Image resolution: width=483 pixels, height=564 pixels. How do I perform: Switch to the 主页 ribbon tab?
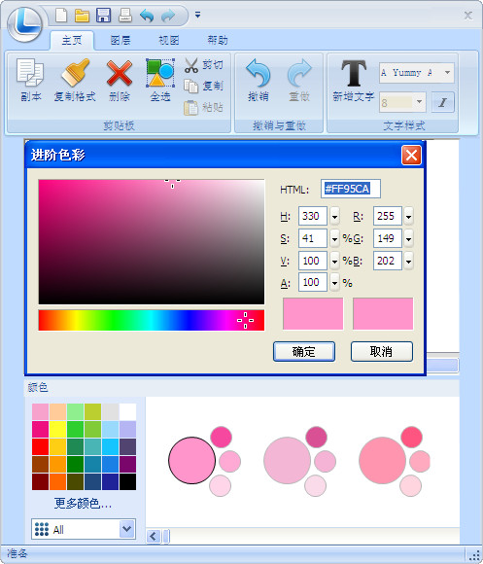72,40
